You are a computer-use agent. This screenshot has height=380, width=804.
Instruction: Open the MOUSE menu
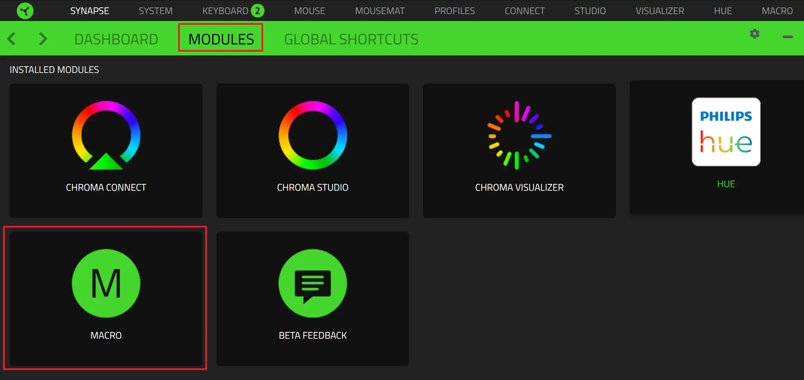[309, 11]
